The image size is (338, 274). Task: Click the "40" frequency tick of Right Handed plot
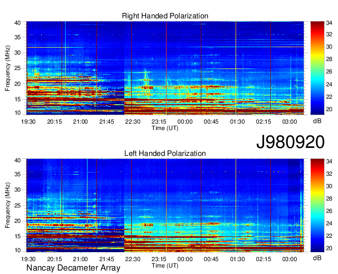pos(17,23)
